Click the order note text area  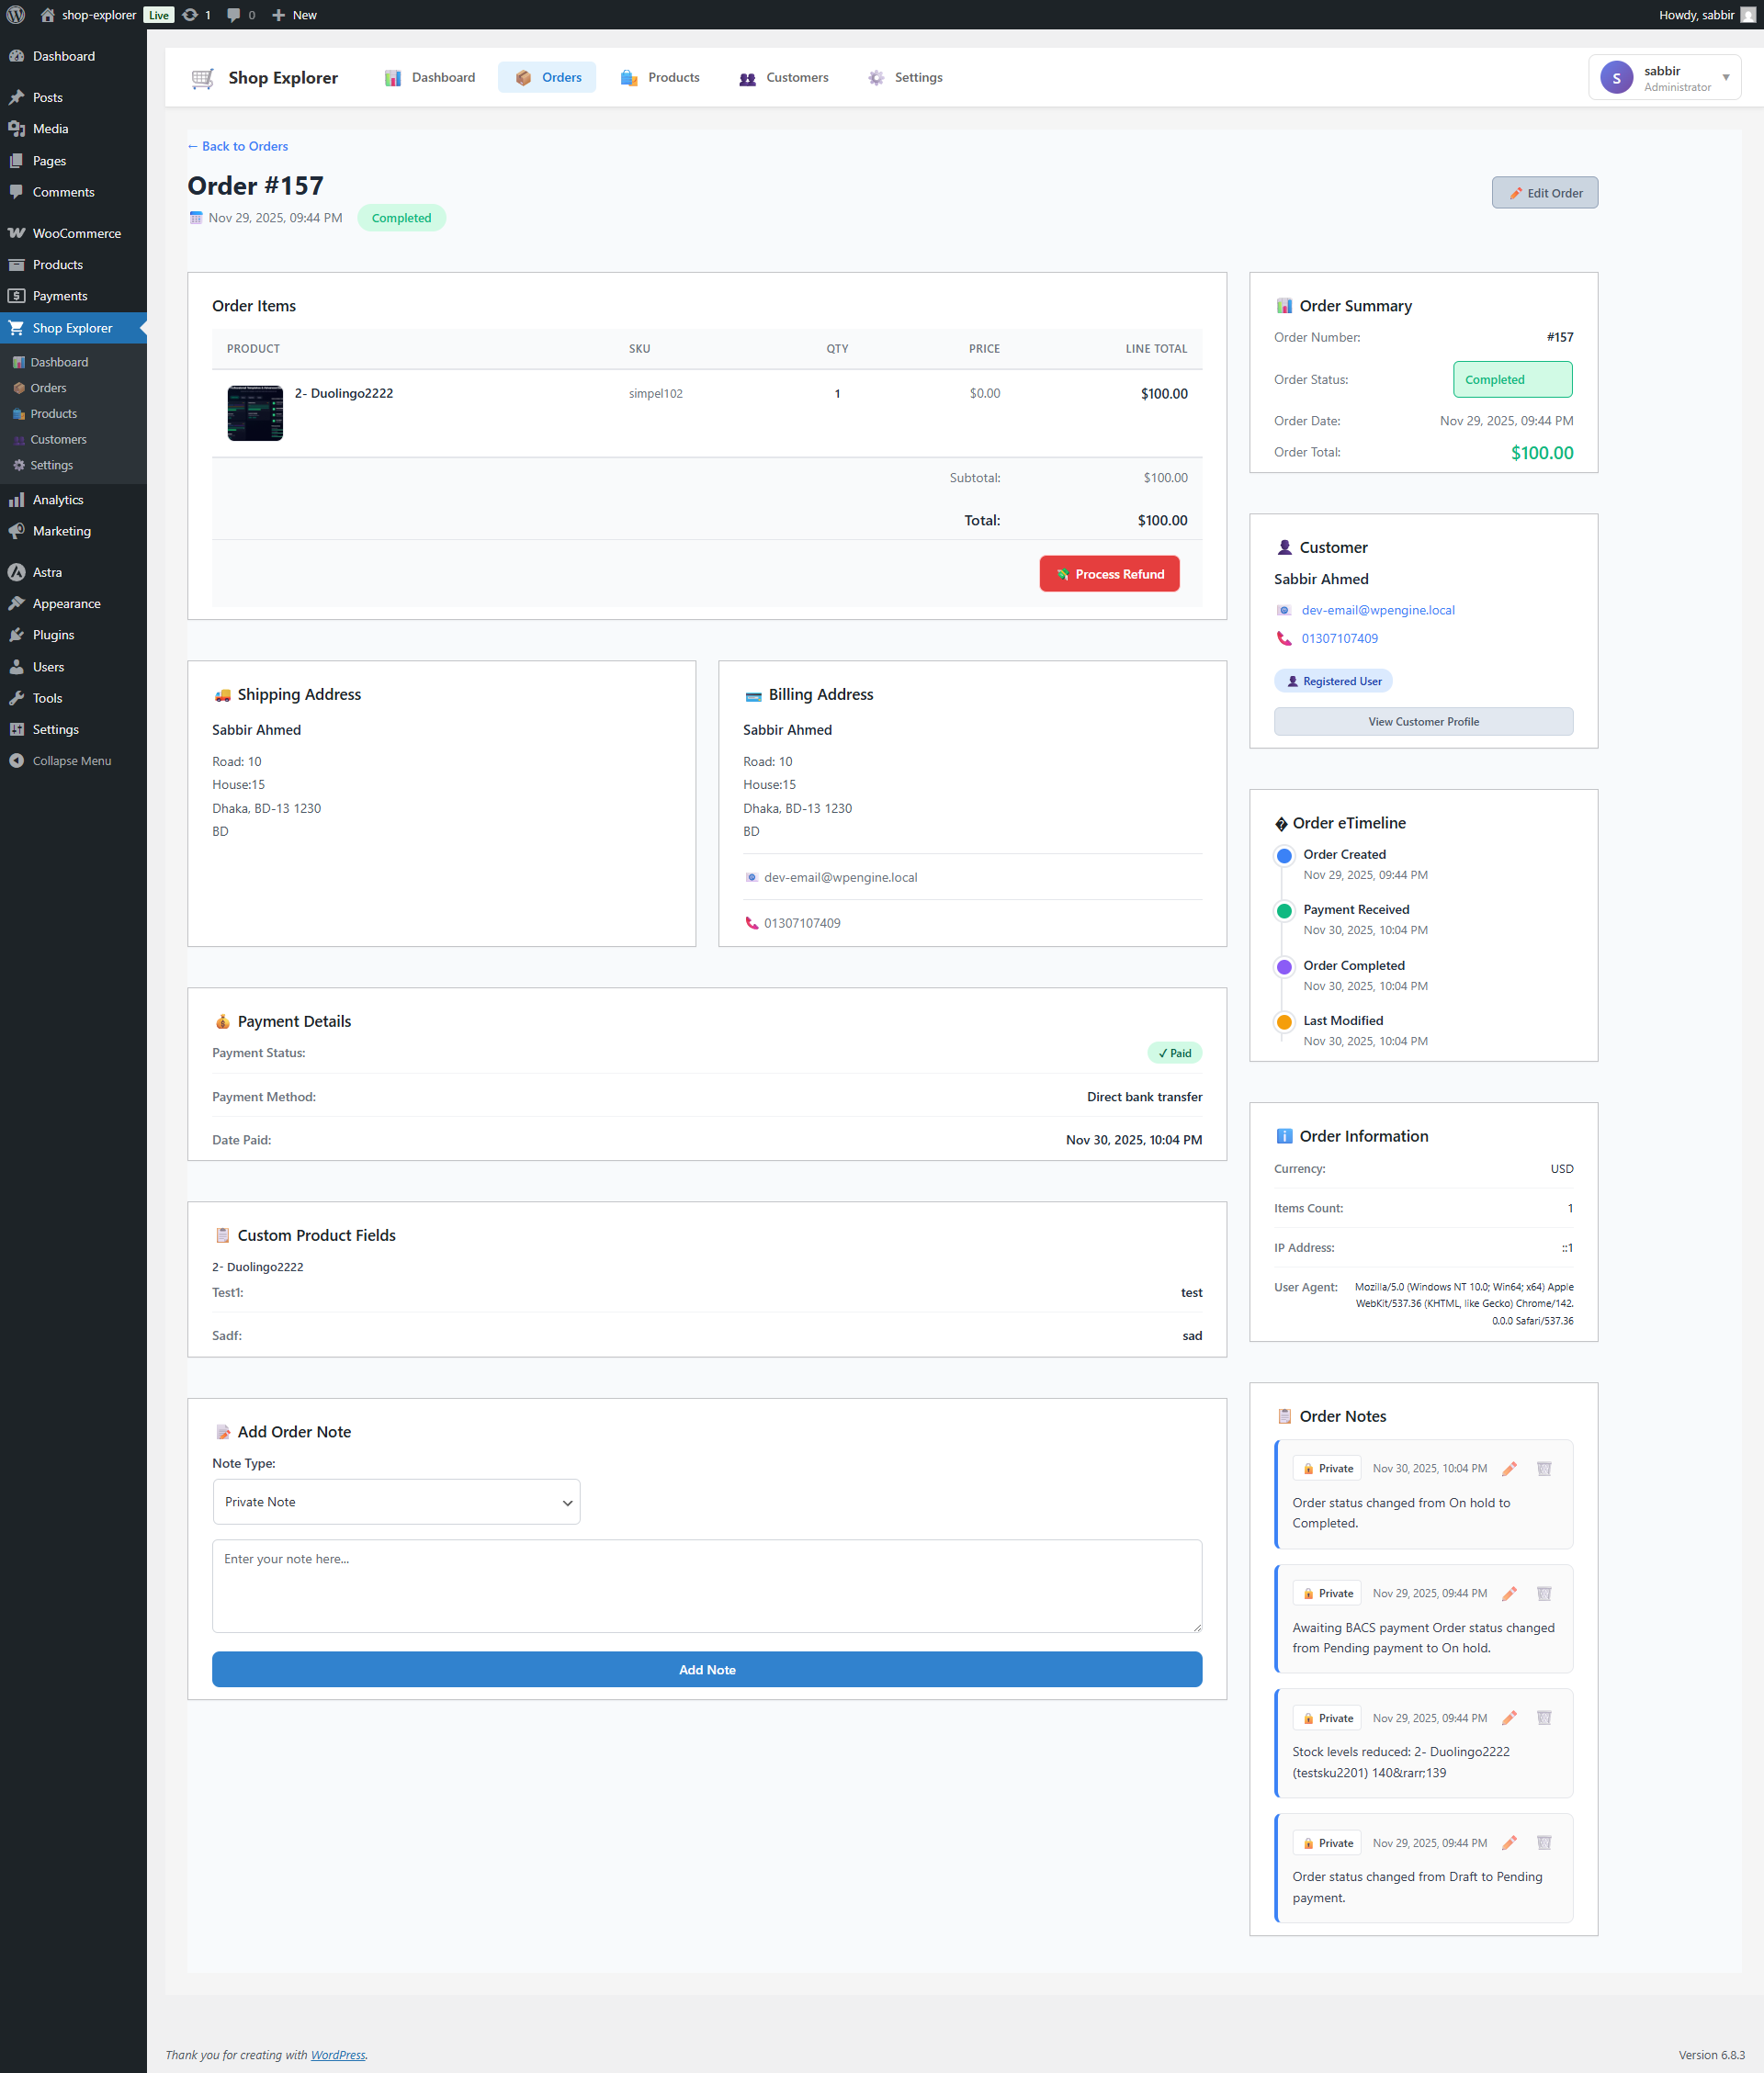[x=706, y=1585]
